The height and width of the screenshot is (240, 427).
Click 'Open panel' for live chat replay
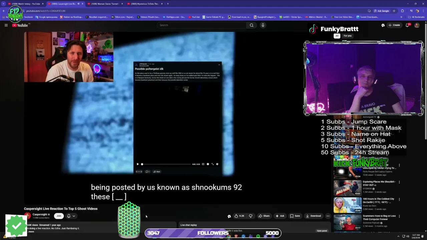[322, 231]
